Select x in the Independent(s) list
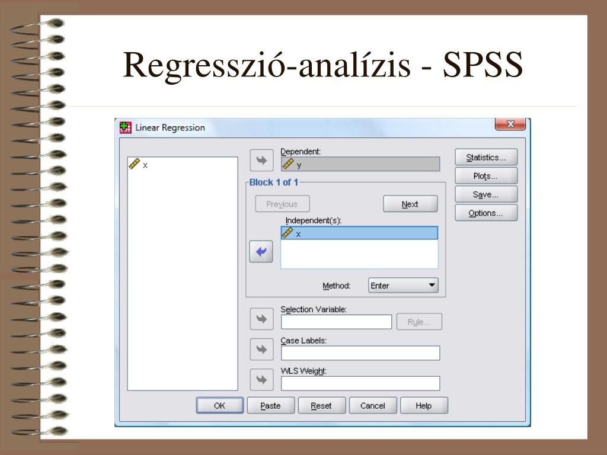This screenshot has width=607, height=455. pos(359,233)
